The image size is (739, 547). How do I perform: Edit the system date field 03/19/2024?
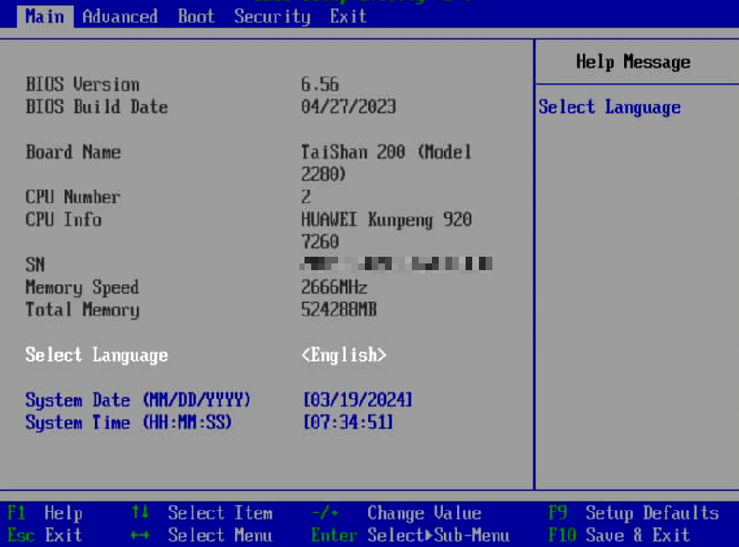[357, 400]
